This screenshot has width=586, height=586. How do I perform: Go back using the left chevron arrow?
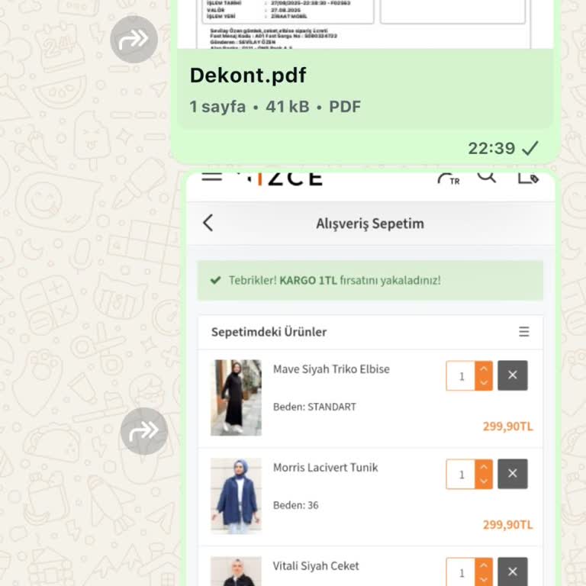tap(208, 223)
